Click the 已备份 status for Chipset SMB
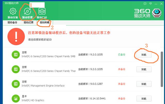 click(122, 55)
